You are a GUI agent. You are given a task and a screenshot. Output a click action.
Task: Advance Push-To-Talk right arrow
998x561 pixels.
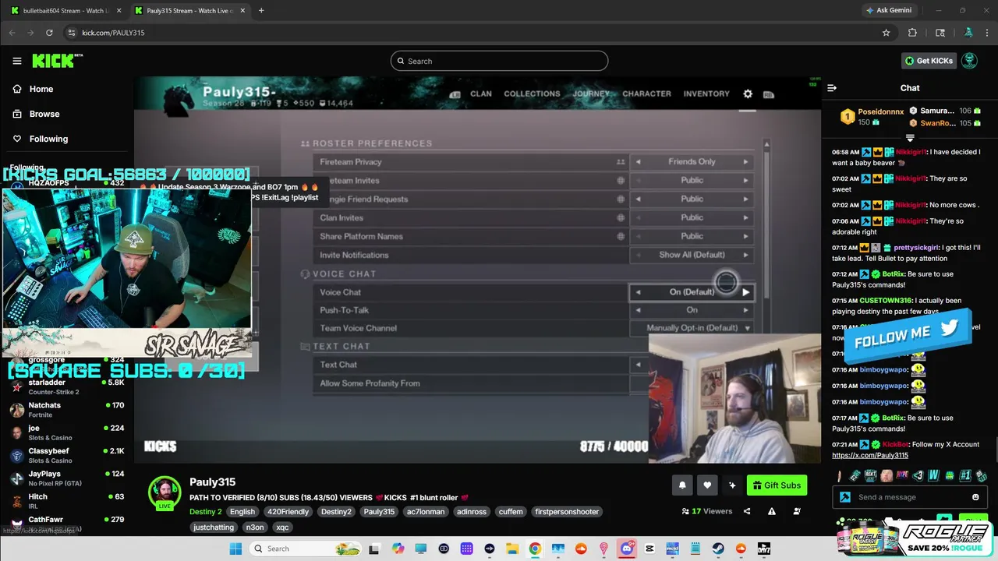pos(745,310)
